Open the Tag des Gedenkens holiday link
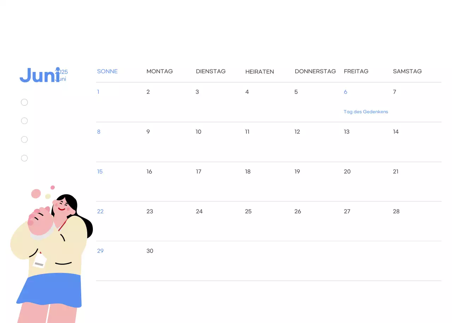The image size is (452, 323). pos(366,111)
